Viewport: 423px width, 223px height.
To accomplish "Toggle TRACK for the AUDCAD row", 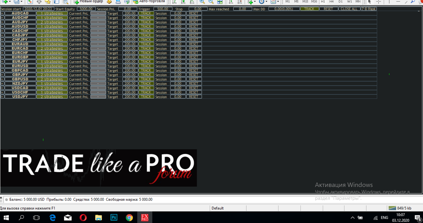I will click(146, 13).
